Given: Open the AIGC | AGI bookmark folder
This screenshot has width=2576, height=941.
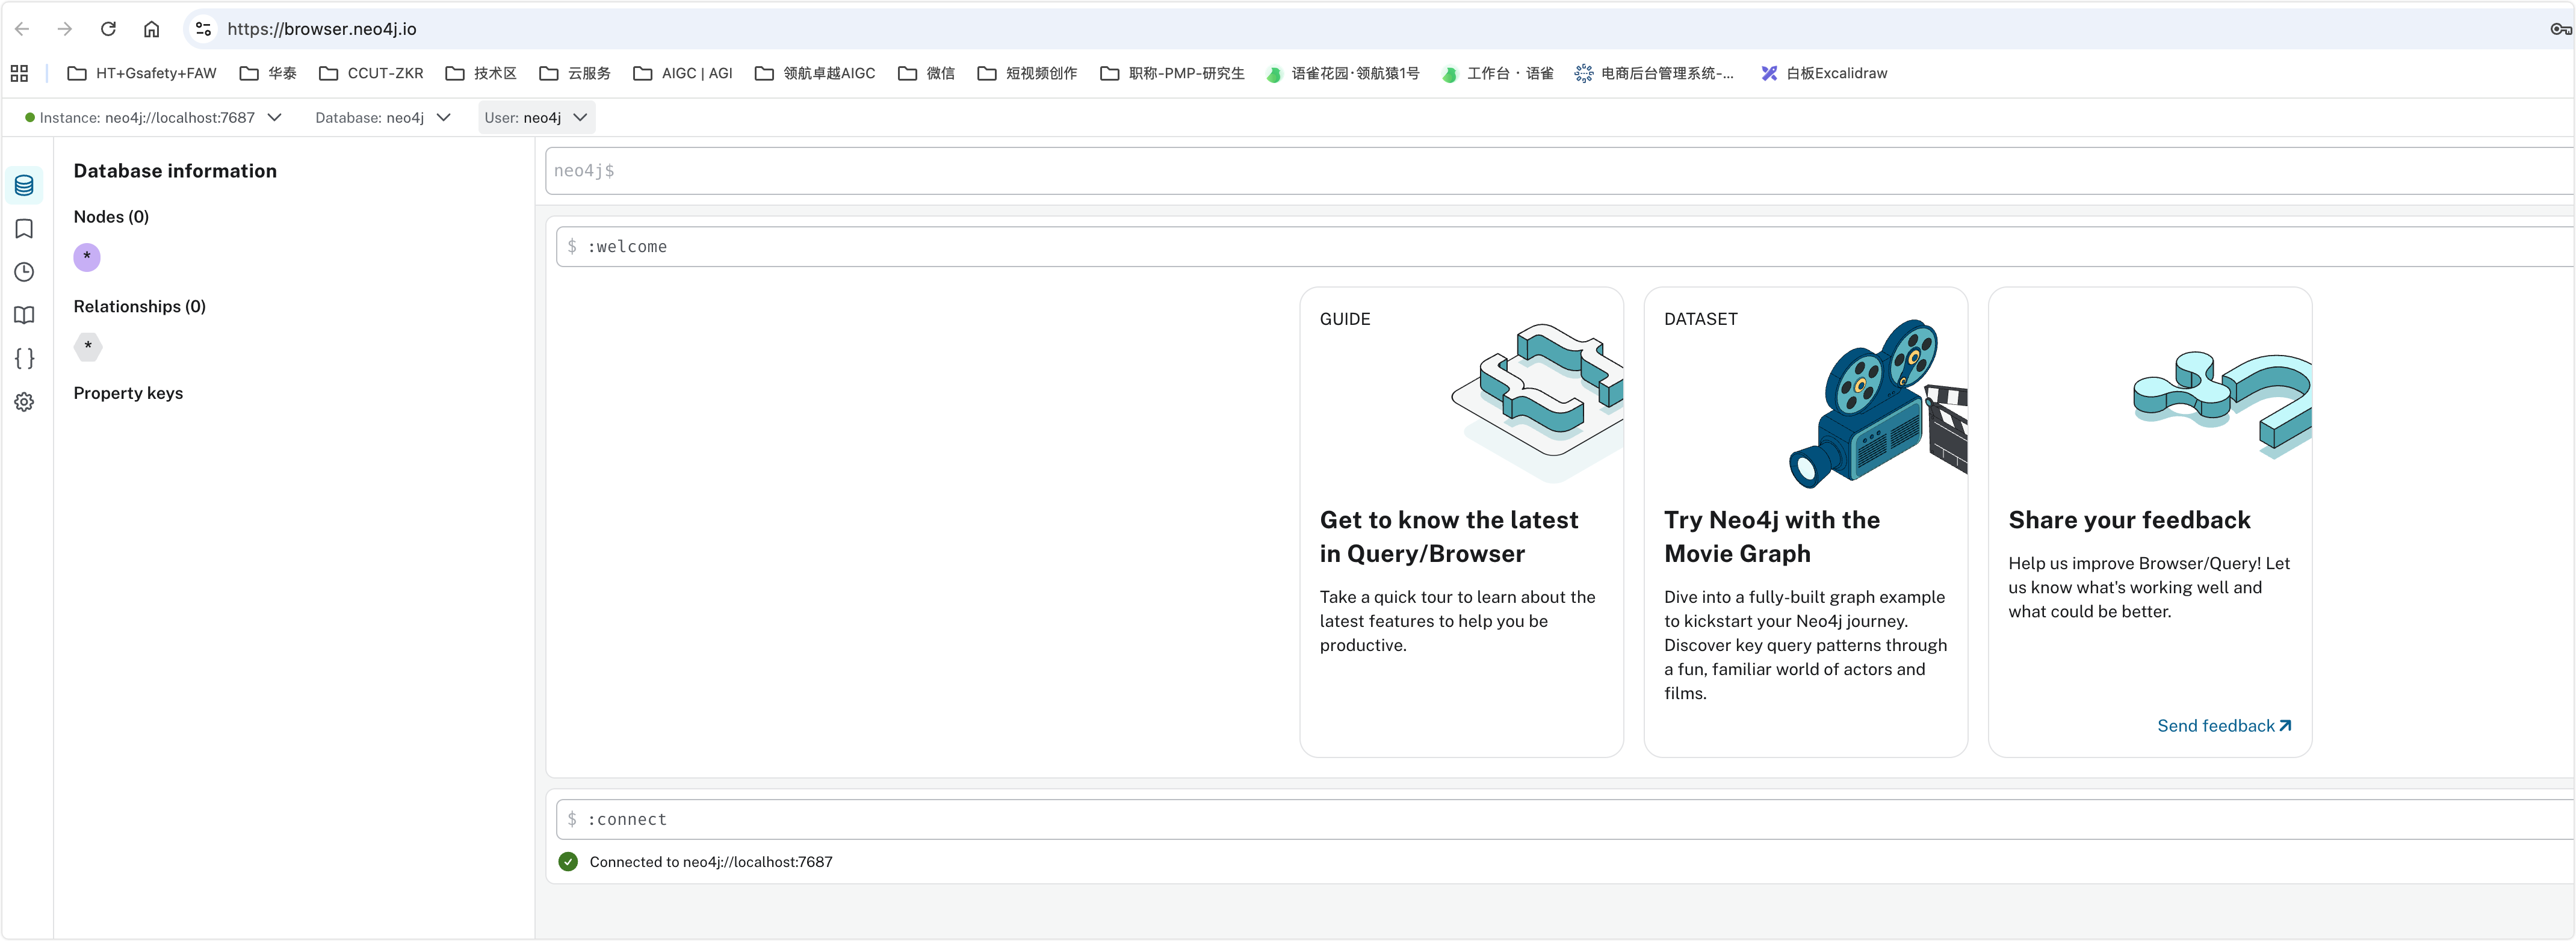Looking at the screenshot, I should pos(683,73).
